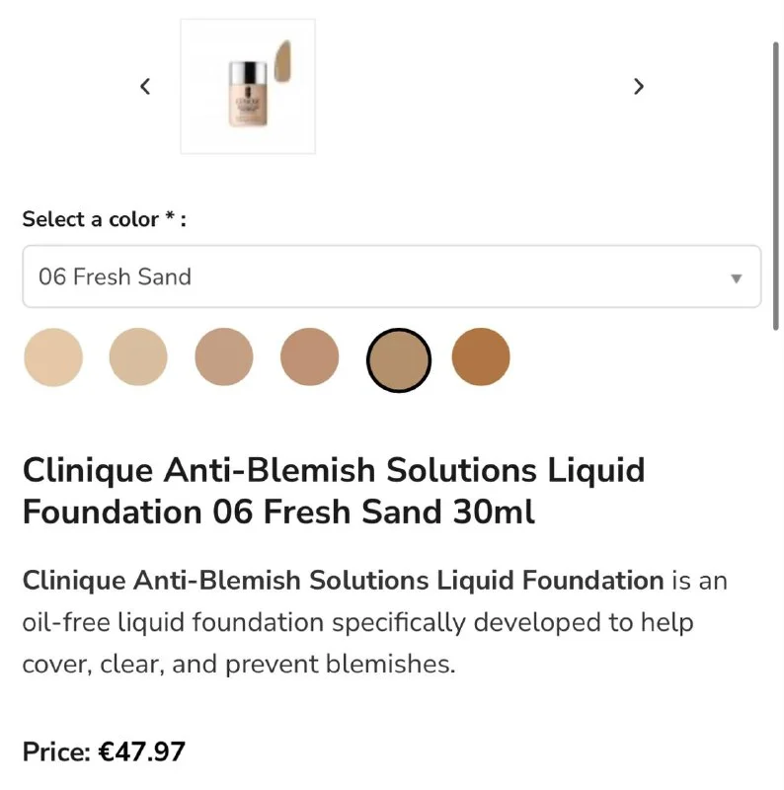Select the last, darkest brown swatch

pyautogui.click(x=481, y=356)
